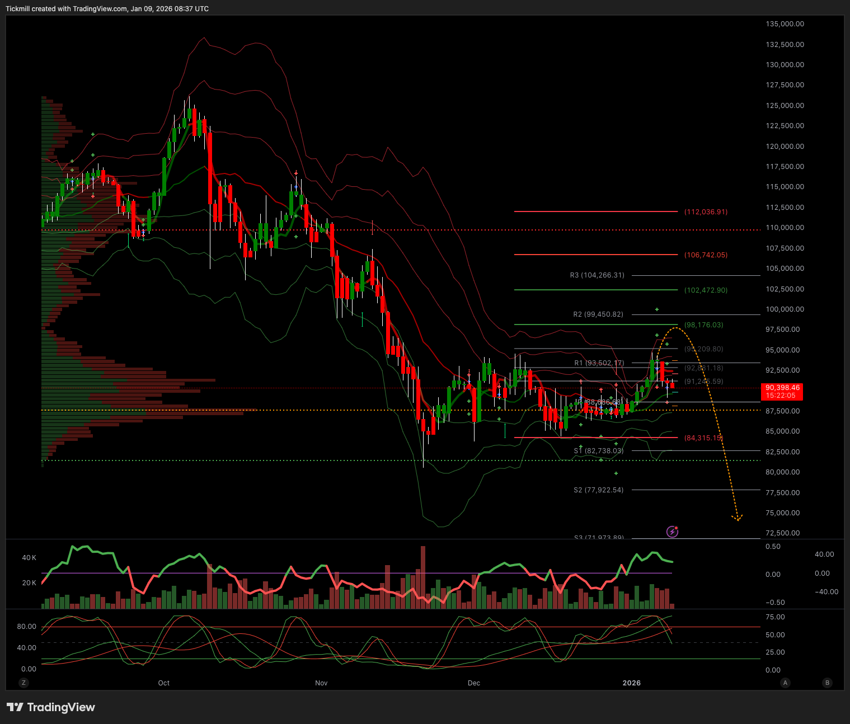Click the 100,000.00 price axis label

pyautogui.click(x=785, y=309)
